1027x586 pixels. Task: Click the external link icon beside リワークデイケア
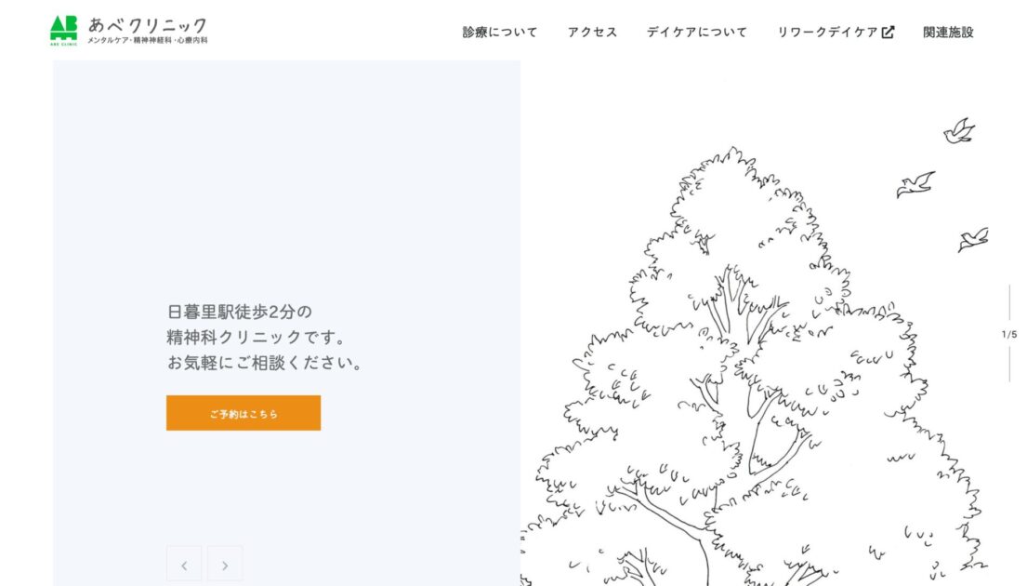pyautogui.click(x=888, y=32)
